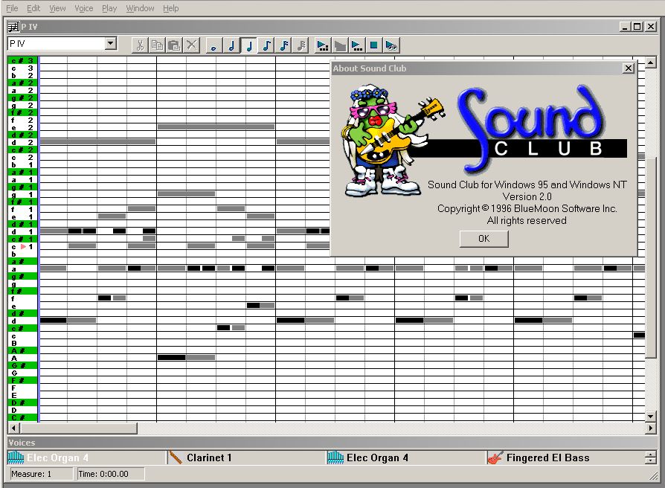
Task: Select the whole note duration tool
Action: [x=214, y=45]
